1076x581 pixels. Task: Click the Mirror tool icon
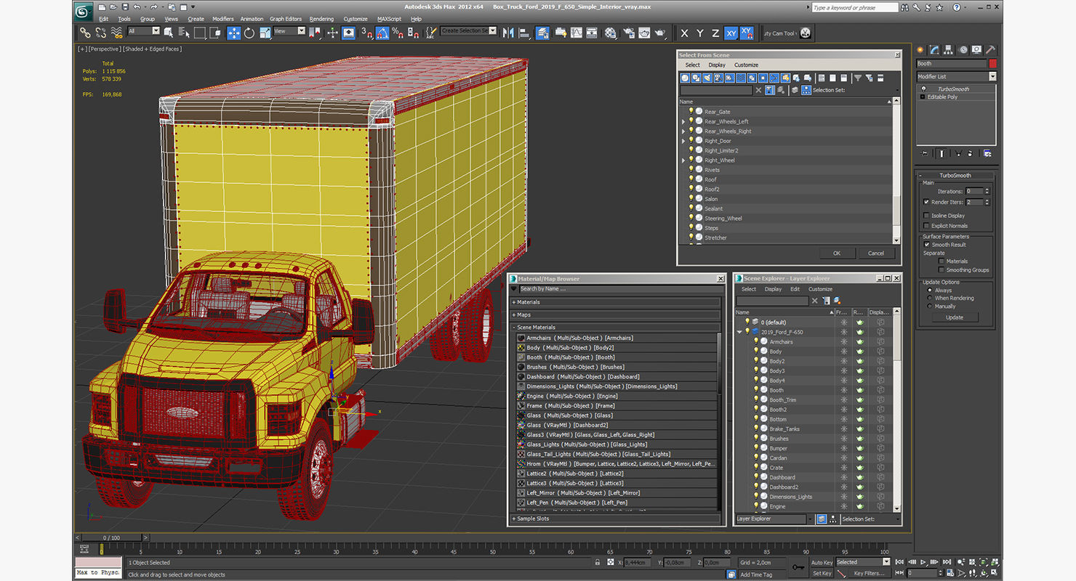[507, 33]
